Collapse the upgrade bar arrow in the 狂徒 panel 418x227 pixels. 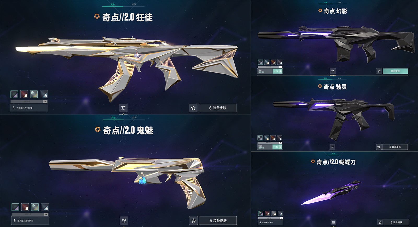pos(45,101)
